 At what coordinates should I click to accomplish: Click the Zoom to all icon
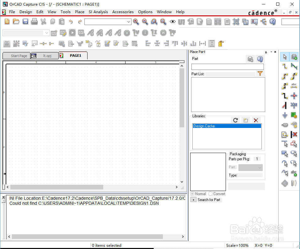pyautogui.click(x=163, y=22)
